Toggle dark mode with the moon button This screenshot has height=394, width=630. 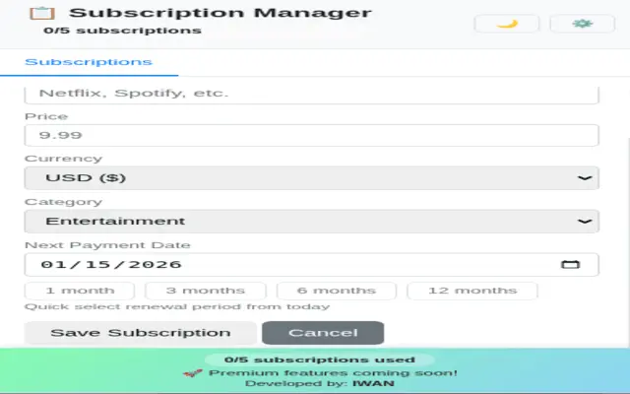507,24
